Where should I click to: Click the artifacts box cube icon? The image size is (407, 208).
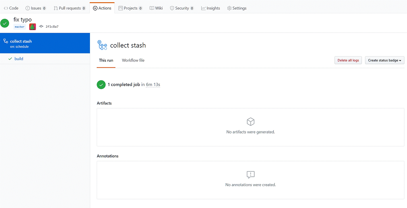click(251, 122)
